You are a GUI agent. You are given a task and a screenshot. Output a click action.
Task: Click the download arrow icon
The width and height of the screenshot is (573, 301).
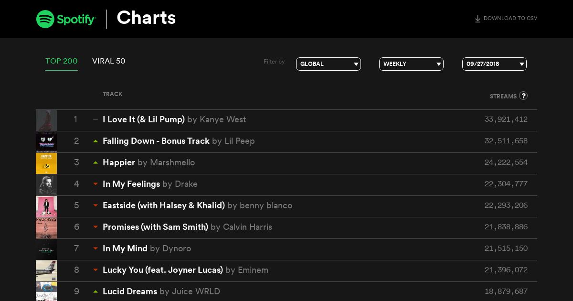point(477,19)
